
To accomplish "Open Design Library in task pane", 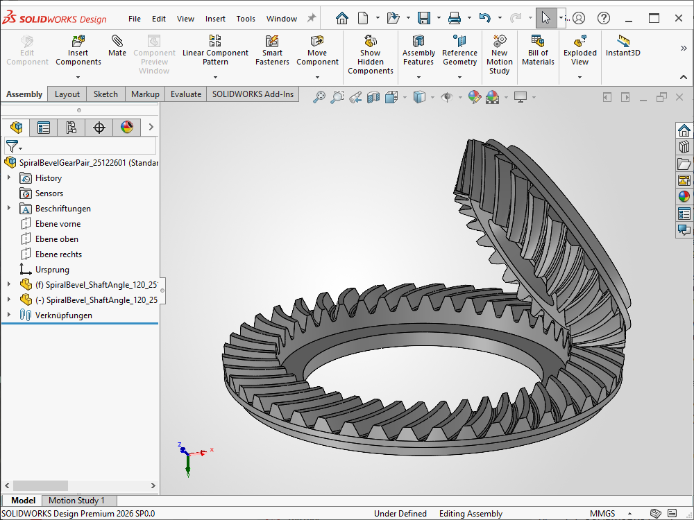I will pos(684,148).
